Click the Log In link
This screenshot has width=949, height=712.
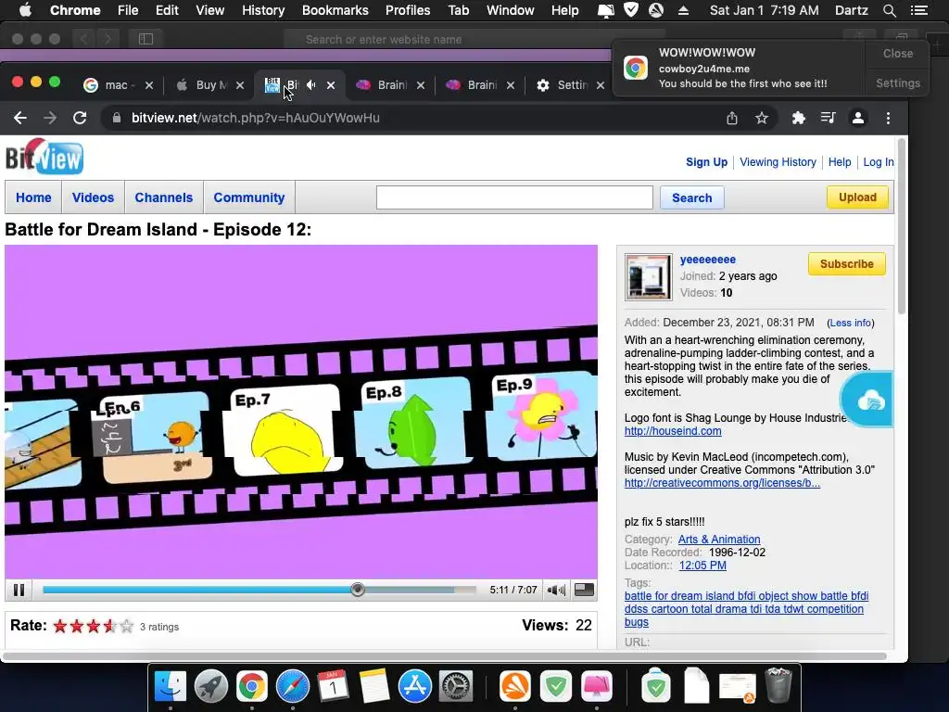pos(879,162)
